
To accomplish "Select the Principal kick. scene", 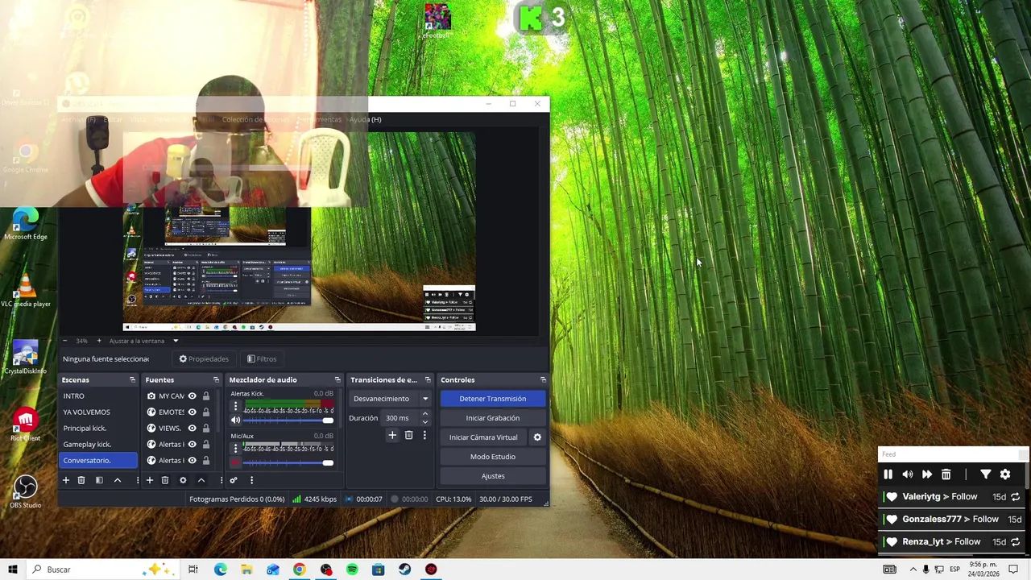I will 99,429.
